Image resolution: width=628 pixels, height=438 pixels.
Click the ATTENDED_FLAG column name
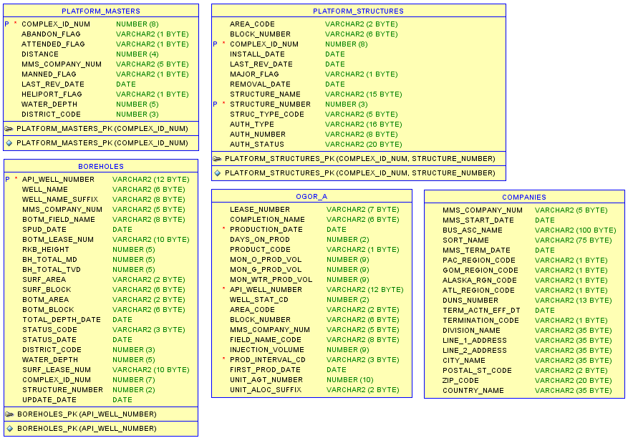53,44
